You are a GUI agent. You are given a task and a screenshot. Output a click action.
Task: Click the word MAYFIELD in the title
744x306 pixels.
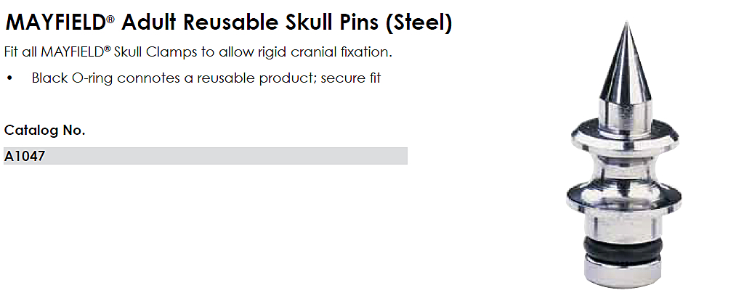[x=55, y=23]
